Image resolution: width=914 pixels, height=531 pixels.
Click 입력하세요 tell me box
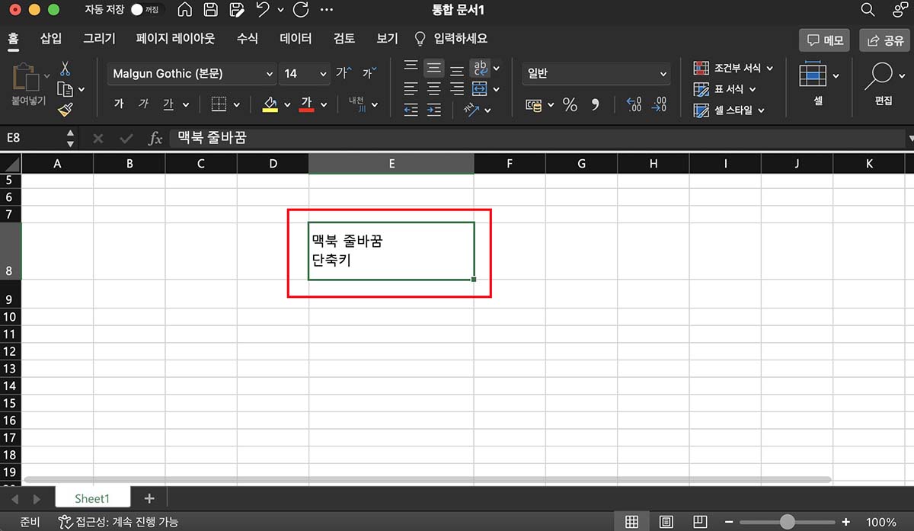click(x=451, y=38)
